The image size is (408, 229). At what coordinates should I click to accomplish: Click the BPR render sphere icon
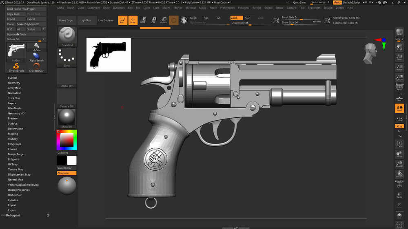399,32
